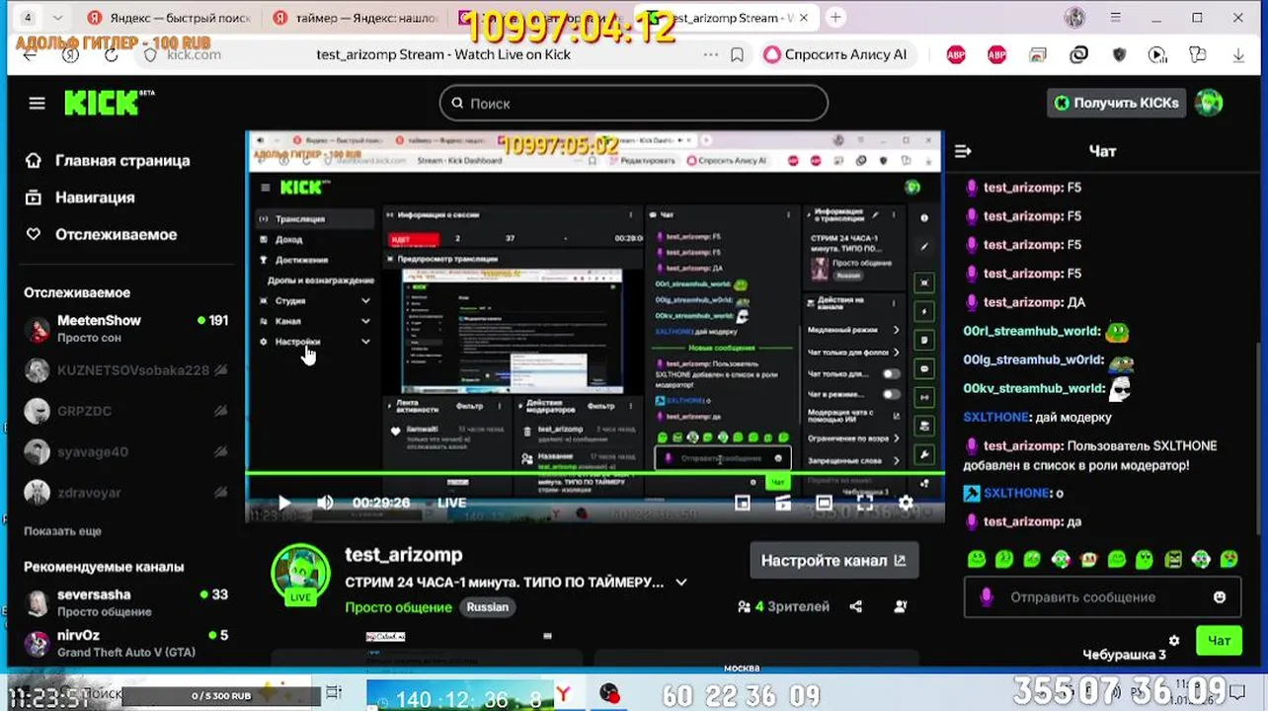Switch to Яндекс — быстрый поиск tab
Screen dimensions: 1268x711
click(168, 18)
